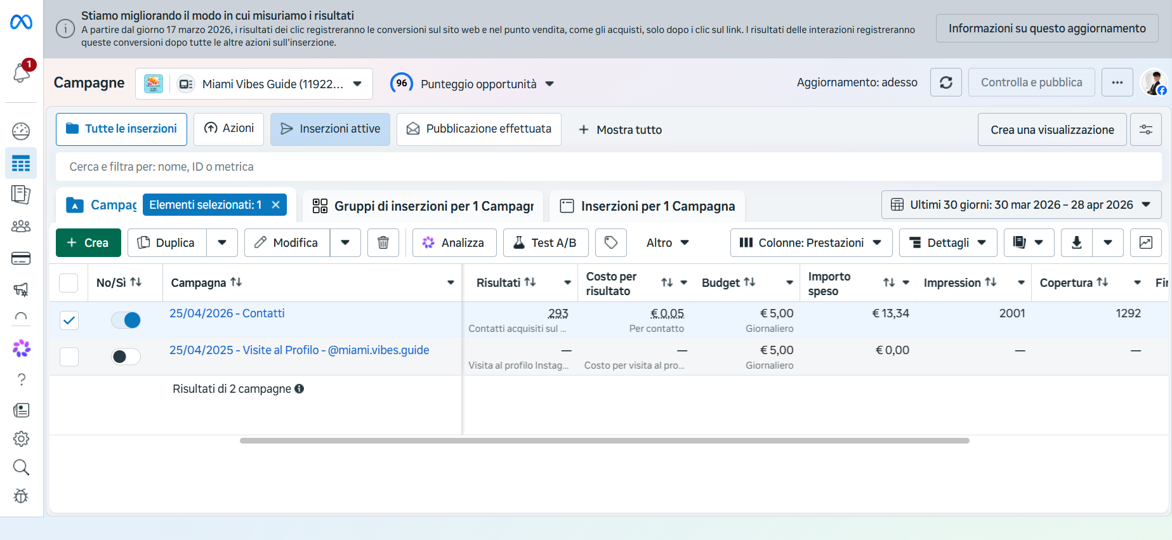Open the 25/04/2026 - Contatti campaign link
1172x540 pixels.
[x=227, y=313]
